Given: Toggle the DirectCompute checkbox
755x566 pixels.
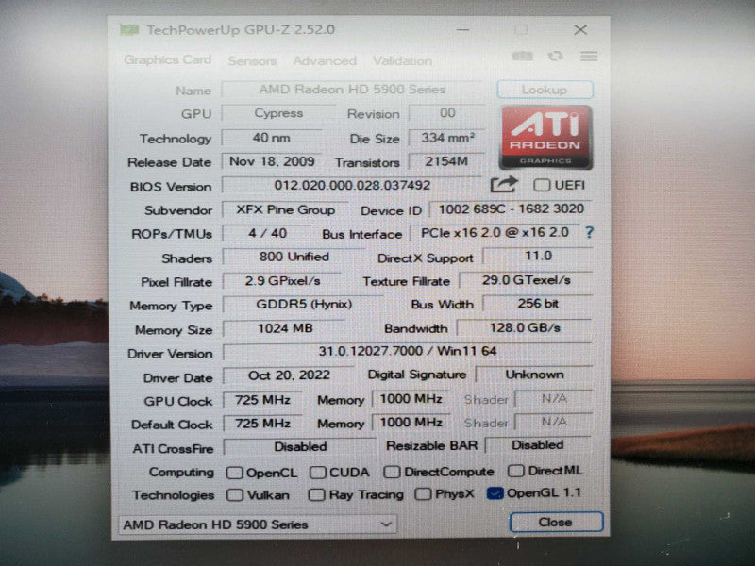Looking at the screenshot, I should point(392,472).
